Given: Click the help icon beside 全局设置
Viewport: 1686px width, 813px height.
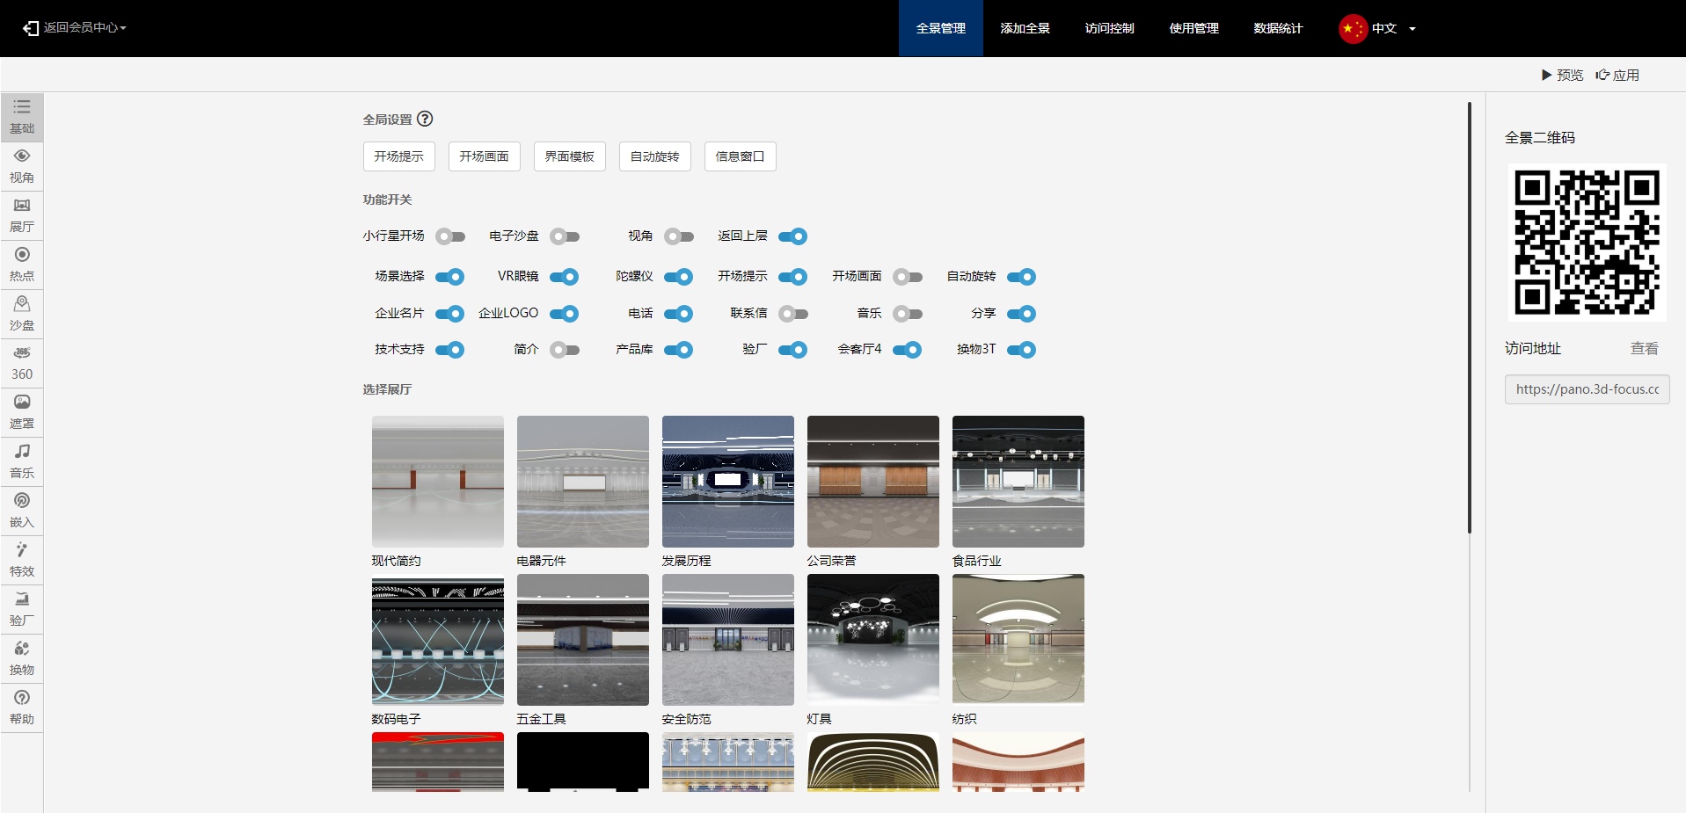Looking at the screenshot, I should [425, 119].
